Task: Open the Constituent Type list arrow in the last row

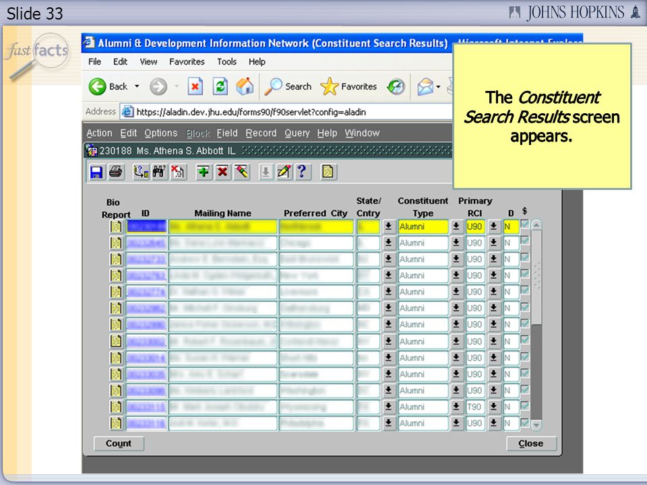Action: coord(456,423)
